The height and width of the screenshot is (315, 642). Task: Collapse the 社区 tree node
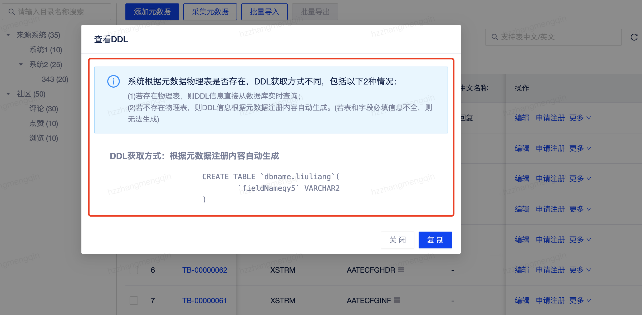[x=8, y=94]
